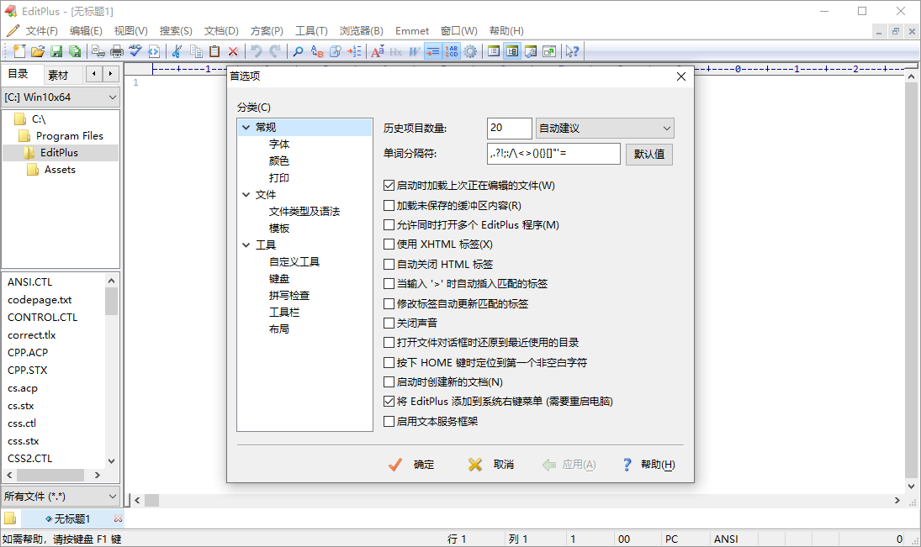The image size is (921, 547).
Task: Open a file using the Open toolbar icon
Action: (37, 51)
